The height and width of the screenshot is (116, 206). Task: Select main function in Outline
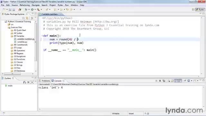pyautogui.click(x=10, y=86)
